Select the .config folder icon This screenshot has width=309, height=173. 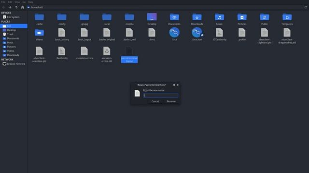(62, 17)
